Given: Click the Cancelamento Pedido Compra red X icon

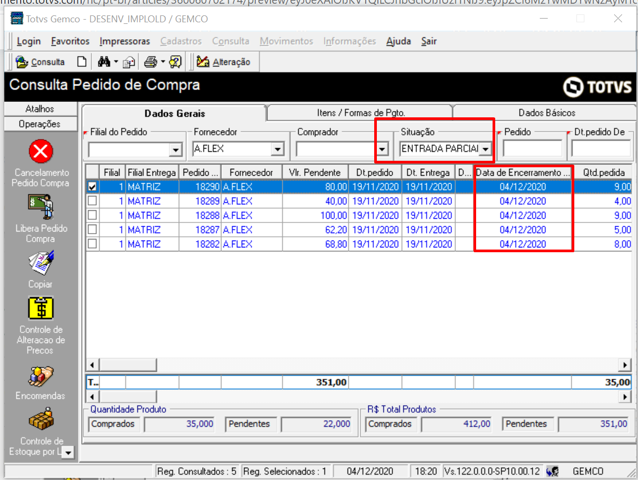Looking at the screenshot, I should click(40, 152).
